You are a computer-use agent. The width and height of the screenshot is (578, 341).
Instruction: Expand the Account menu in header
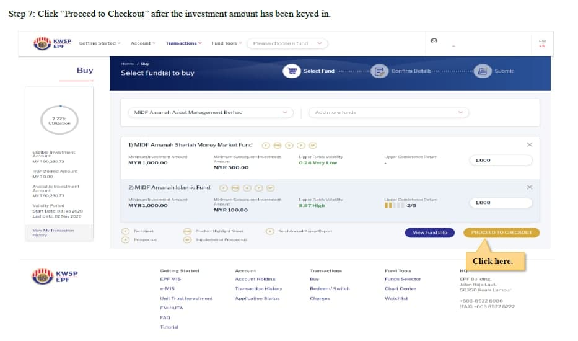(143, 43)
